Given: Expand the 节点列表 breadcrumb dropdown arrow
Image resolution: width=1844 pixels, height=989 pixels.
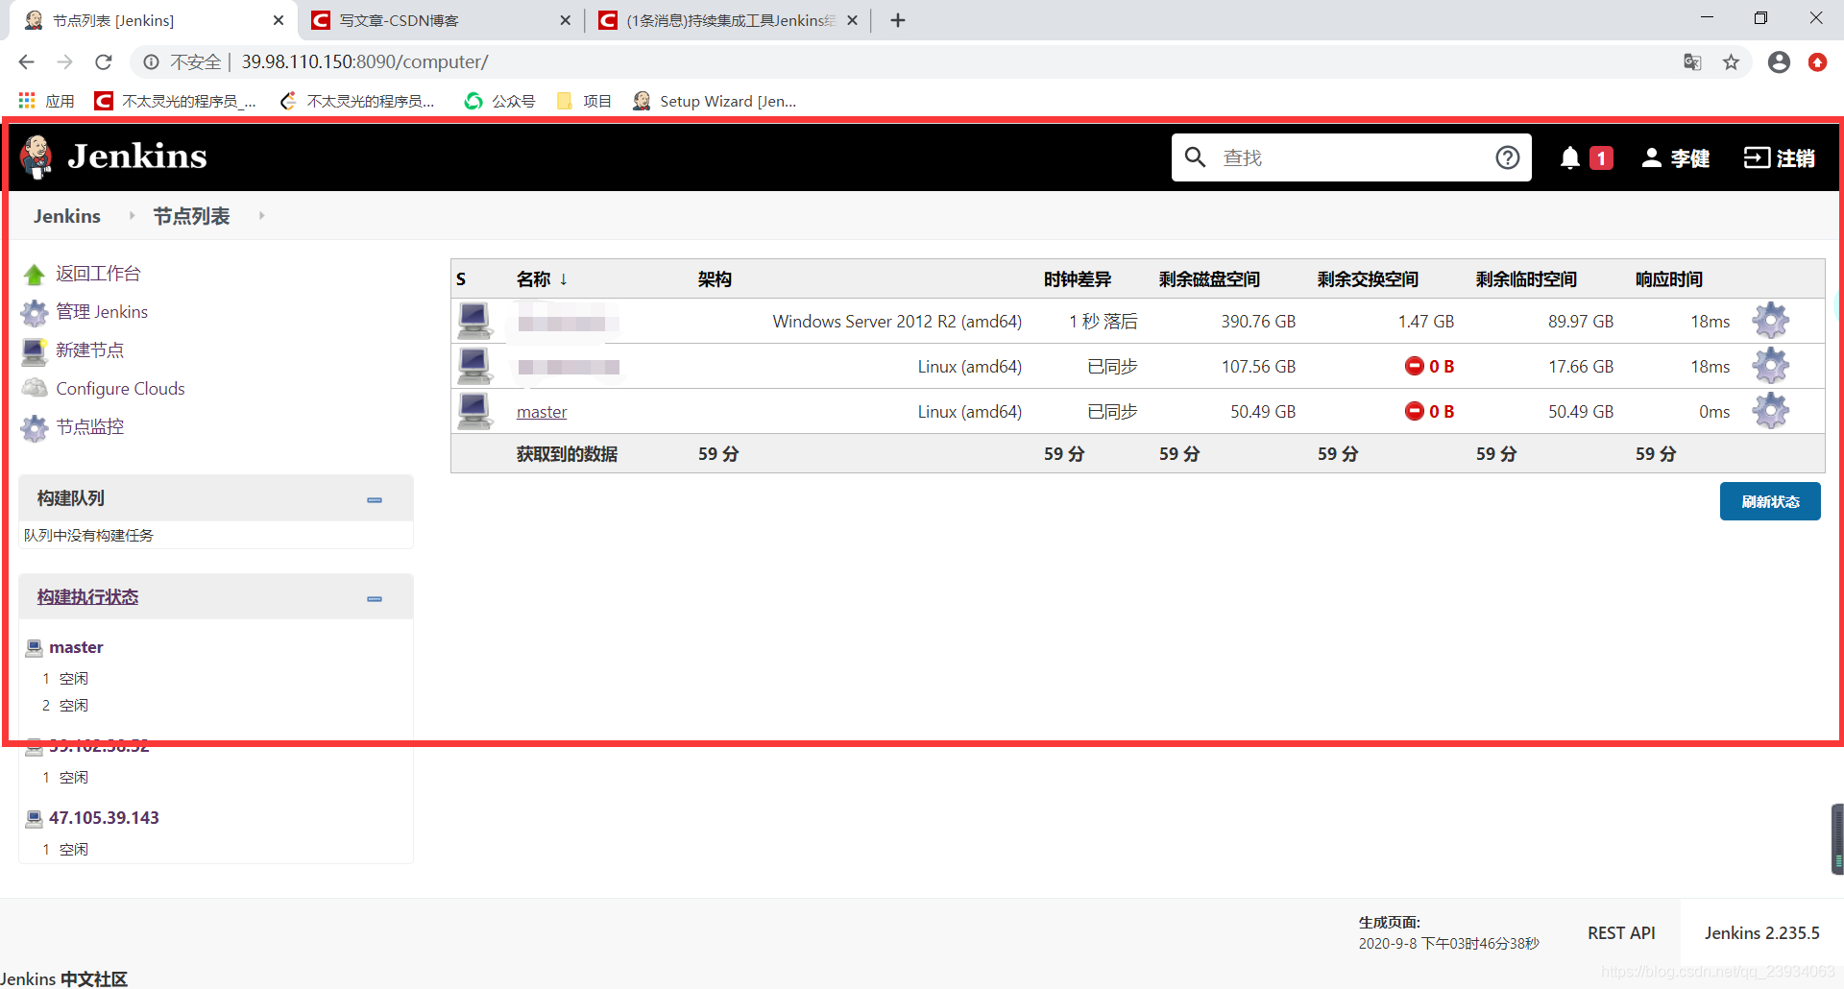Looking at the screenshot, I should tap(261, 216).
